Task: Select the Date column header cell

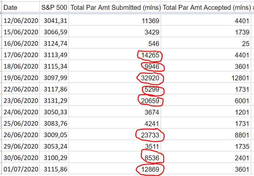Action: (21, 8)
